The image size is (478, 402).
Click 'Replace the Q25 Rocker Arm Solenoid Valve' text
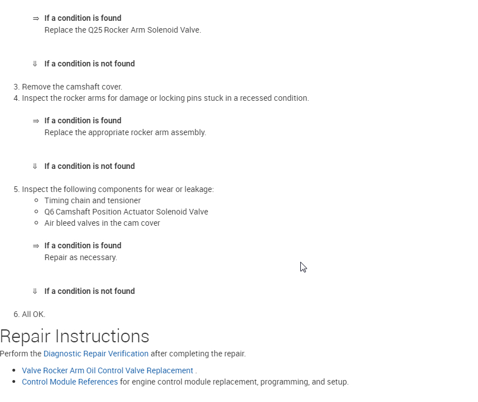point(123,30)
